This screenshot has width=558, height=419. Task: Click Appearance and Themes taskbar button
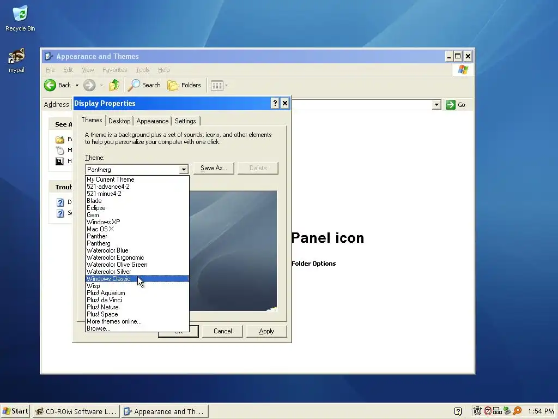165,411
